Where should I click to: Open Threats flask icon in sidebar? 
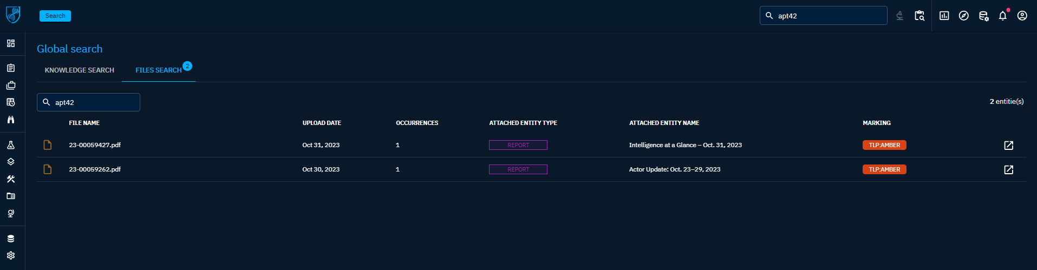pos(11,145)
